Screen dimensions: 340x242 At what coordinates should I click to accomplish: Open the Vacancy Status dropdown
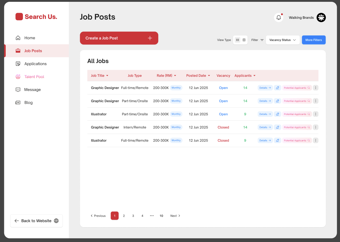click(x=283, y=40)
